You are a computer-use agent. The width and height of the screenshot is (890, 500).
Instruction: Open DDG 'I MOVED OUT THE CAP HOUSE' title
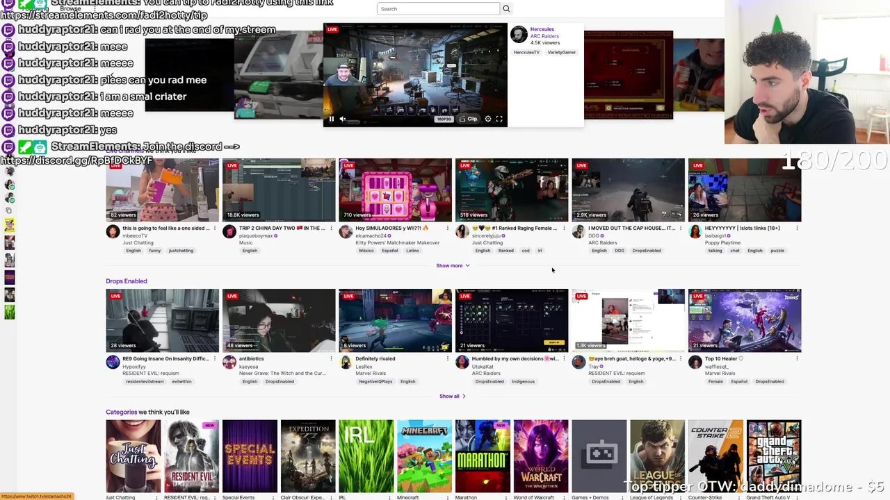pos(631,228)
